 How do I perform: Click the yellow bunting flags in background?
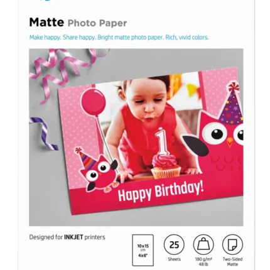point(192,89)
